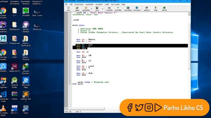
Task: Expand the examples dropdown arrow
Action: [x=91, y=9]
